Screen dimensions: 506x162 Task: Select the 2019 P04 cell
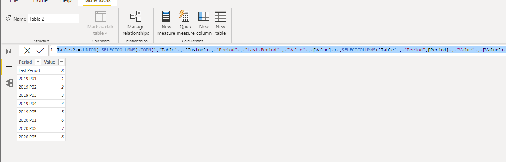(30, 104)
